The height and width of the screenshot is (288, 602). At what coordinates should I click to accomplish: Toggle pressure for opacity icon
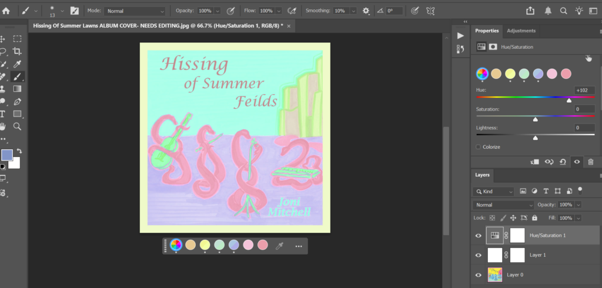[230, 11]
